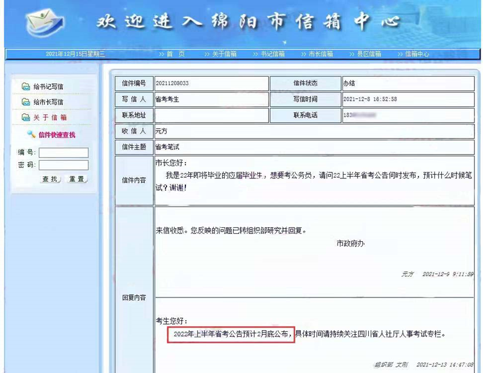Focus the 编号 input field
This screenshot has height=373, width=483.
[x=63, y=153]
